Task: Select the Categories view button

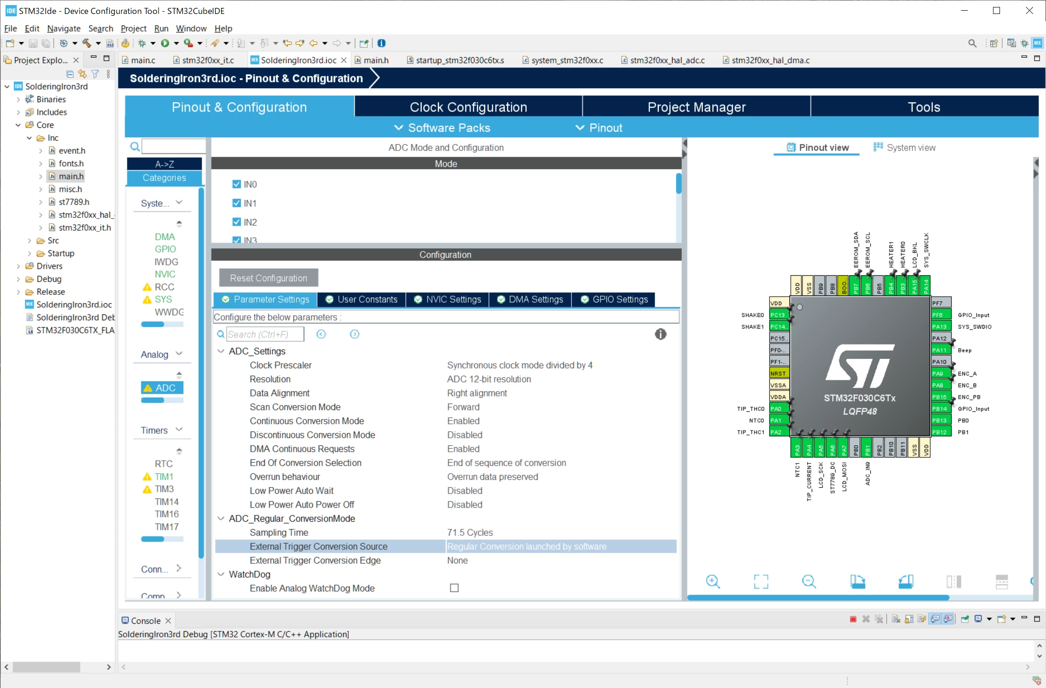Action: coord(165,178)
